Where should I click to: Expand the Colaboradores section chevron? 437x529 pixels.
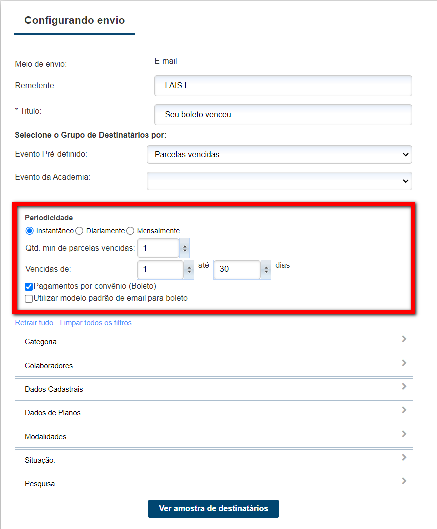click(x=404, y=363)
